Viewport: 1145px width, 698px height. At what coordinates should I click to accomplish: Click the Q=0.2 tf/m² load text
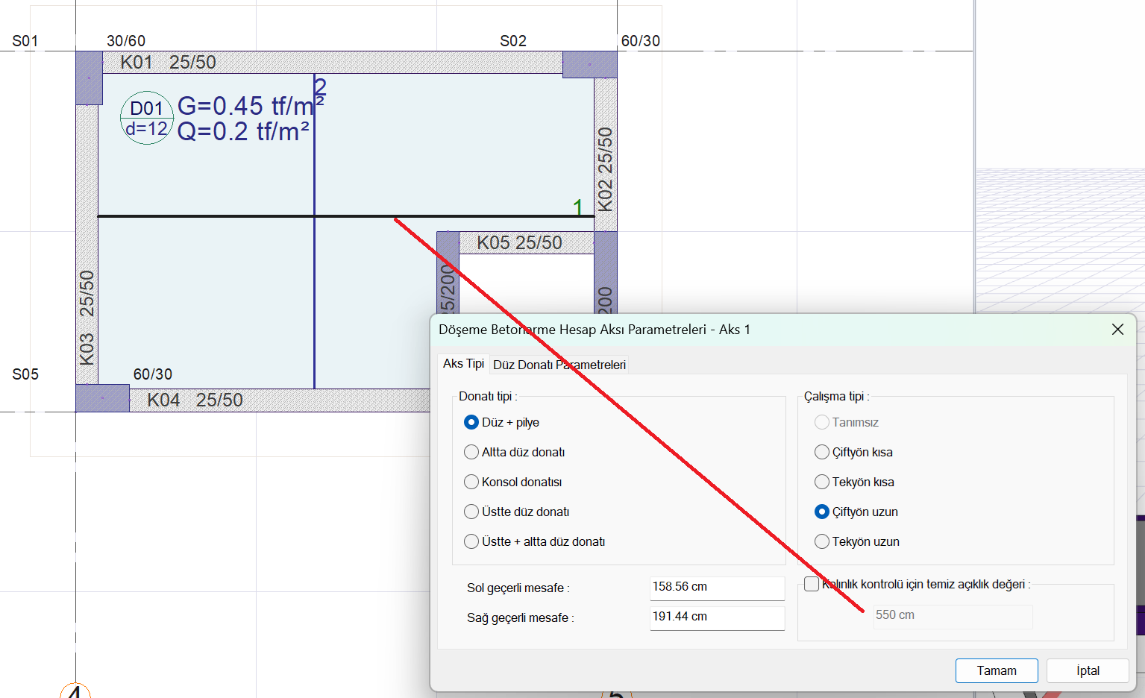pyautogui.click(x=243, y=131)
